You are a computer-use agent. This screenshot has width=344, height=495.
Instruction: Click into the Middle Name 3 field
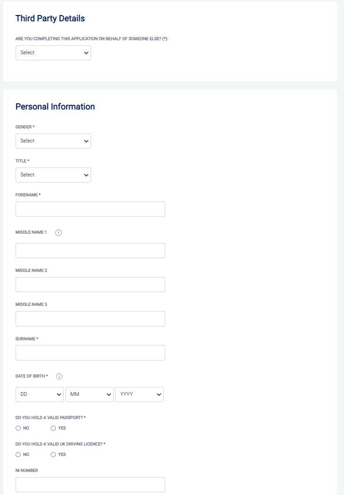pyautogui.click(x=90, y=319)
